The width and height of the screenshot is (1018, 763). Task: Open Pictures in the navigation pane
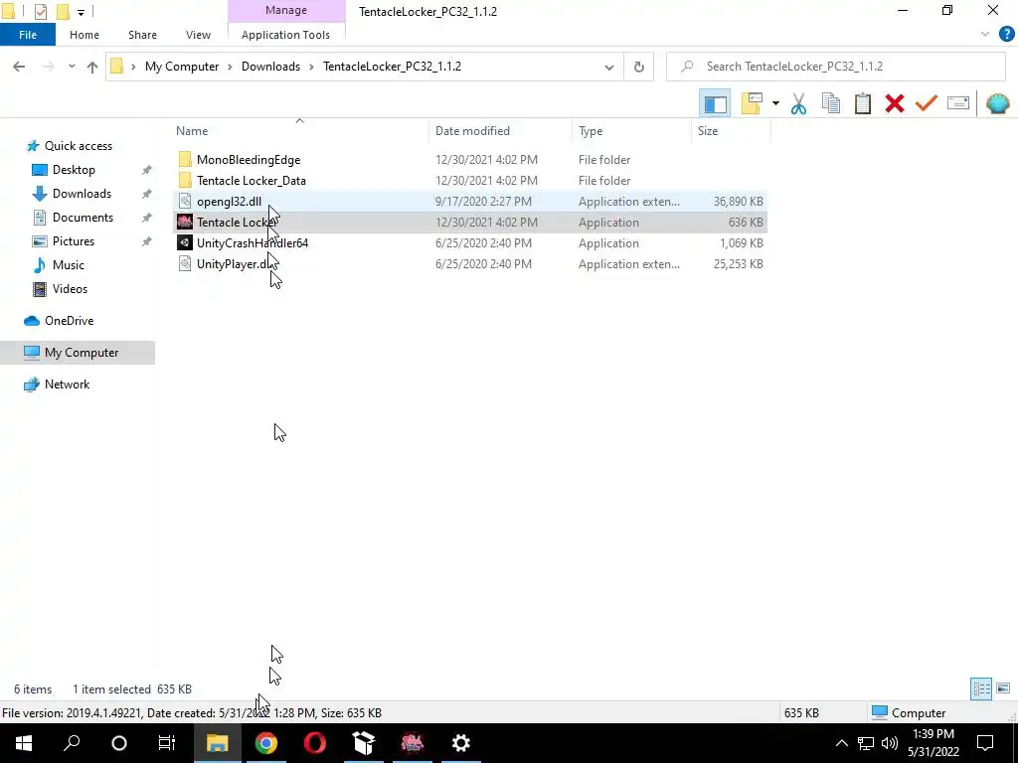(74, 241)
